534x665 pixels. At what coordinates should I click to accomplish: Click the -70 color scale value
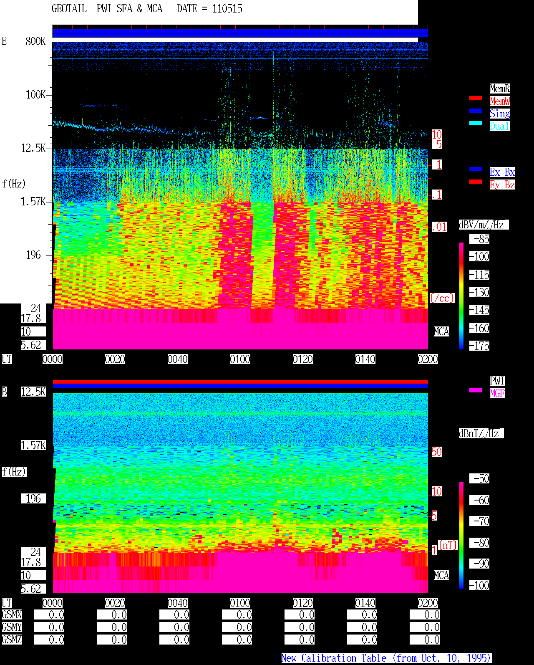479,521
